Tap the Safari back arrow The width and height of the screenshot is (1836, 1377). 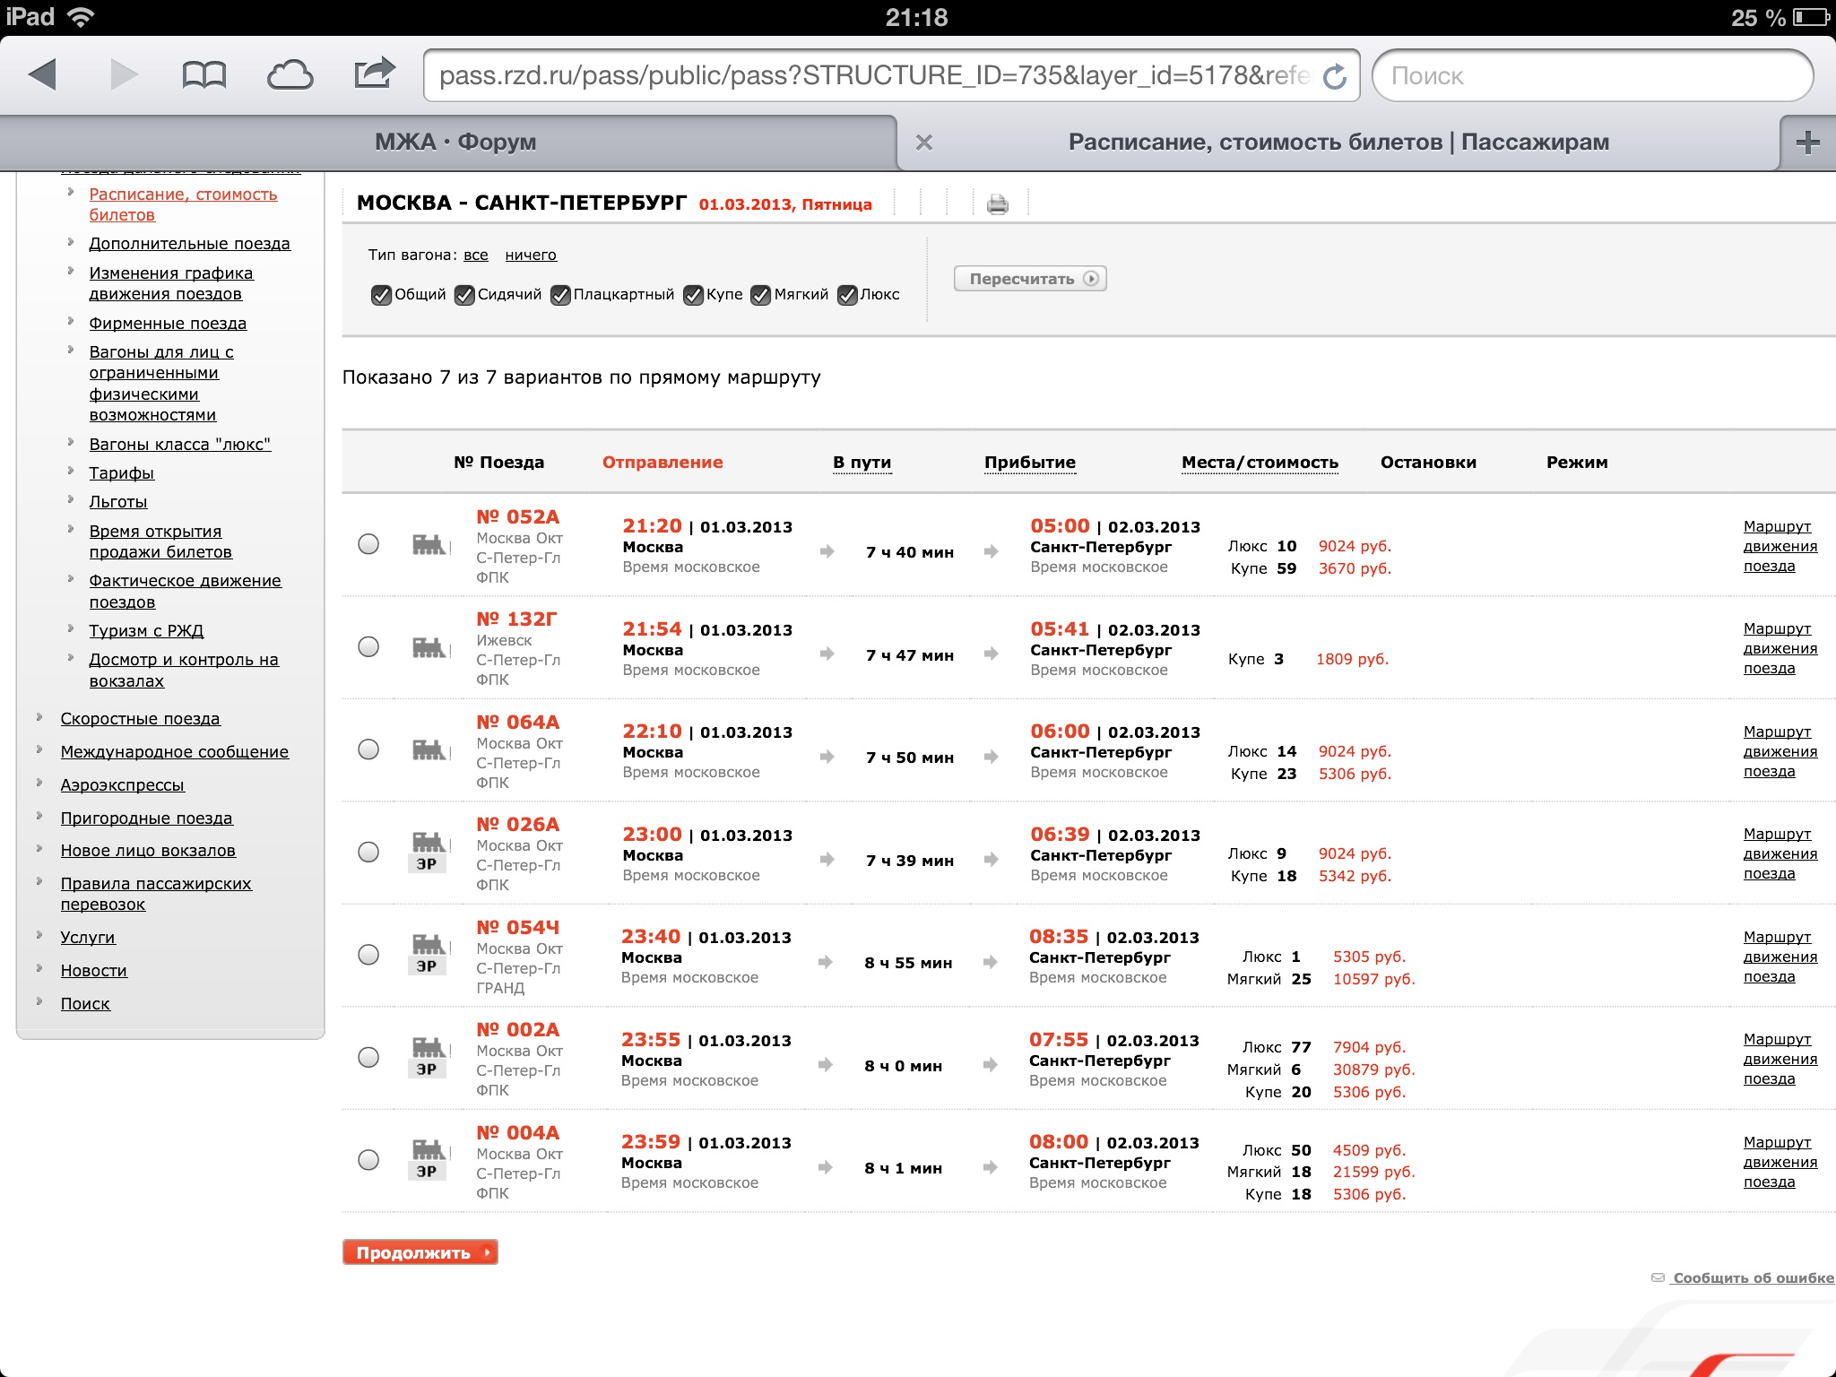(x=42, y=75)
